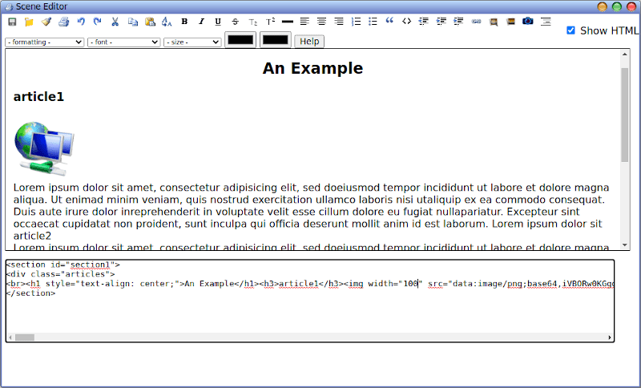Click the orange minimize window button

[x=603, y=6]
